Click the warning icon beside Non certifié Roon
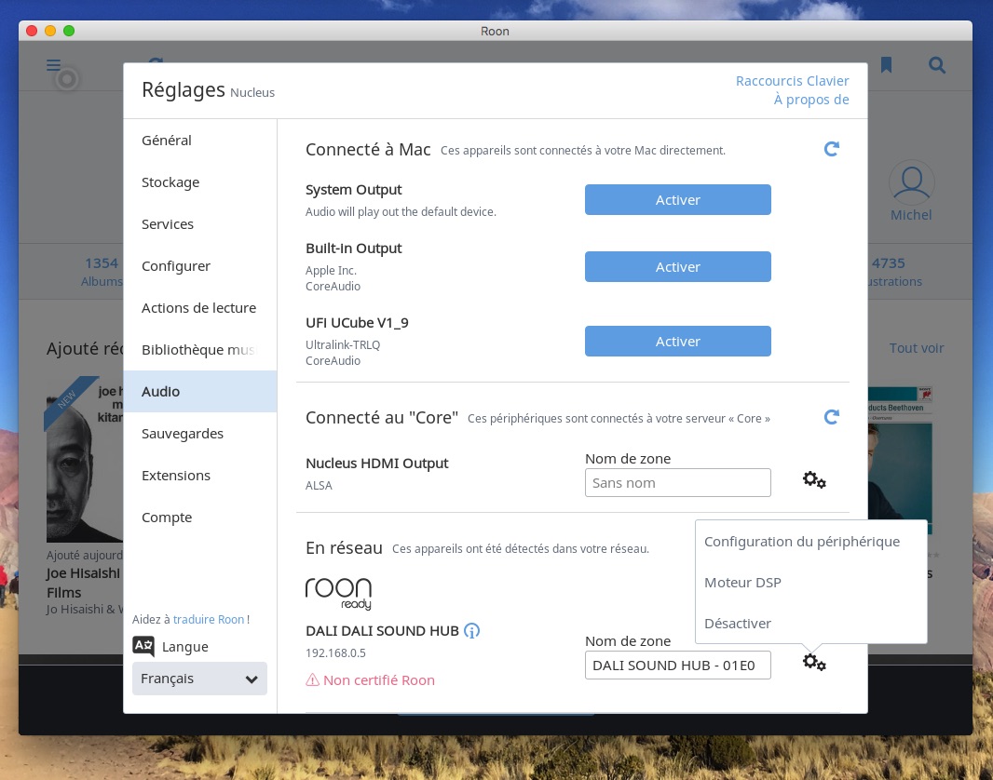Viewport: 993px width, 780px height. pyautogui.click(x=312, y=680)
